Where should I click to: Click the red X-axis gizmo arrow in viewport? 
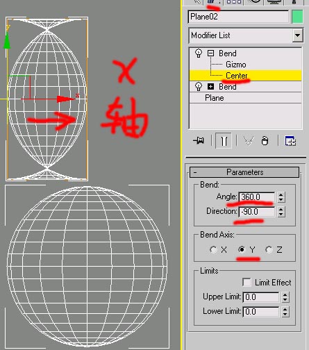tap(65, 99)
